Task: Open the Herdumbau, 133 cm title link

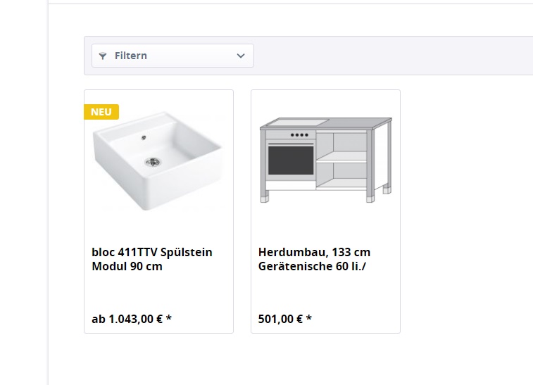Action: point(314,252)
